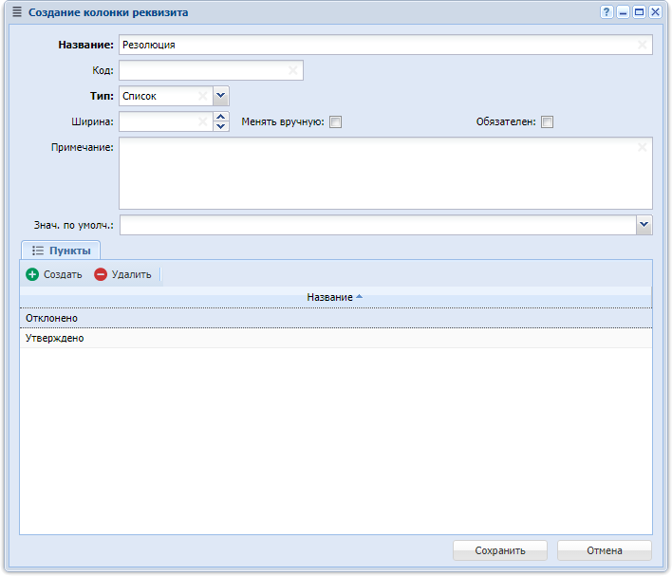Clear the Тип selection with its X icon
672x576 pixels.
203,96
